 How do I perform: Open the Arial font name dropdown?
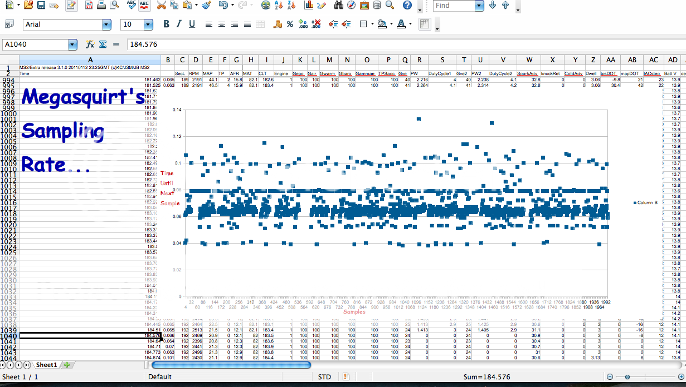click(106, 24)
